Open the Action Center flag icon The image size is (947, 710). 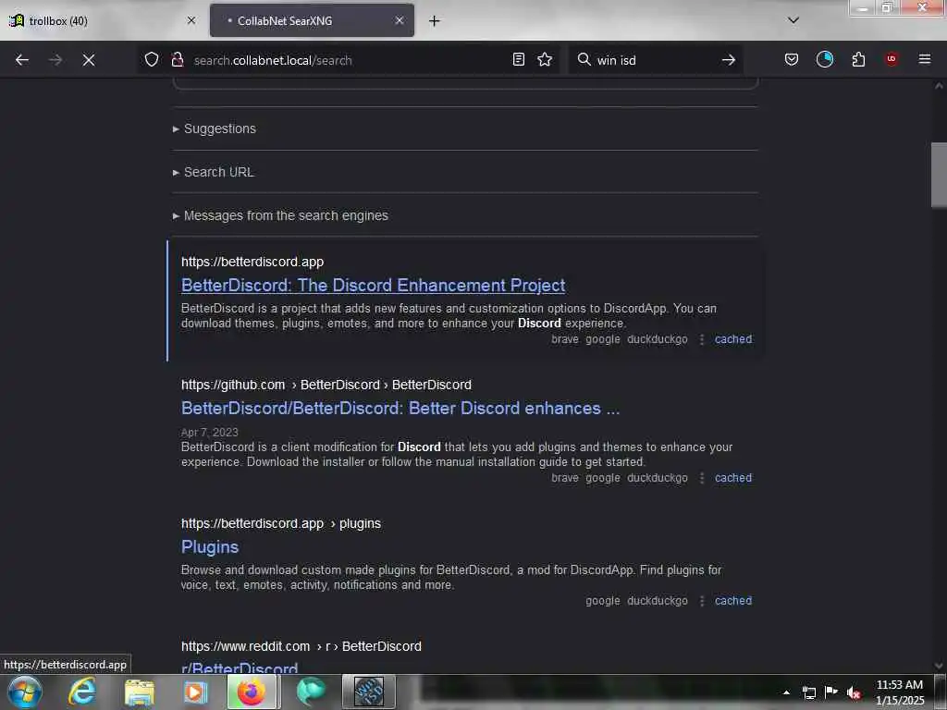[x=831, y=692]
